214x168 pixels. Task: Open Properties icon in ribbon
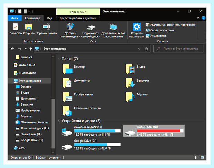[x=16, y=27]
